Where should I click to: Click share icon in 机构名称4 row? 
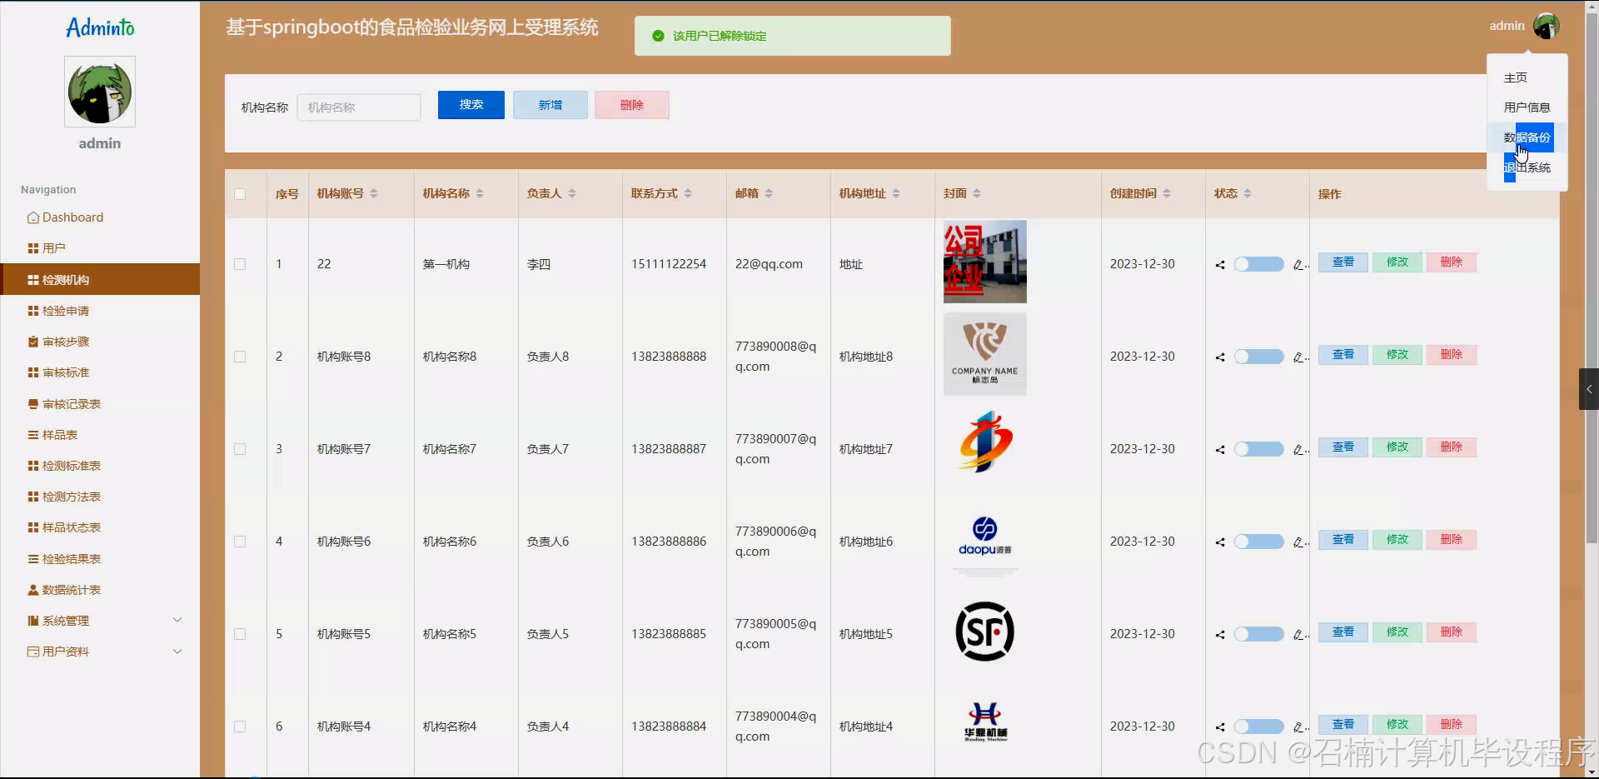tap(1220, 727)
